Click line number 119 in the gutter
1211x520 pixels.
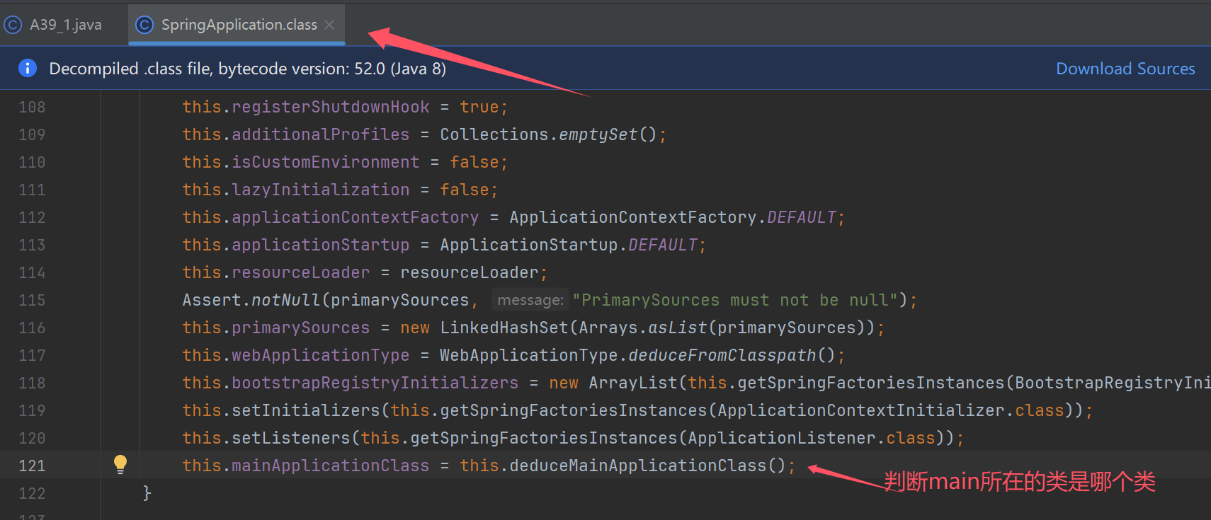click(x=32, y=410)
